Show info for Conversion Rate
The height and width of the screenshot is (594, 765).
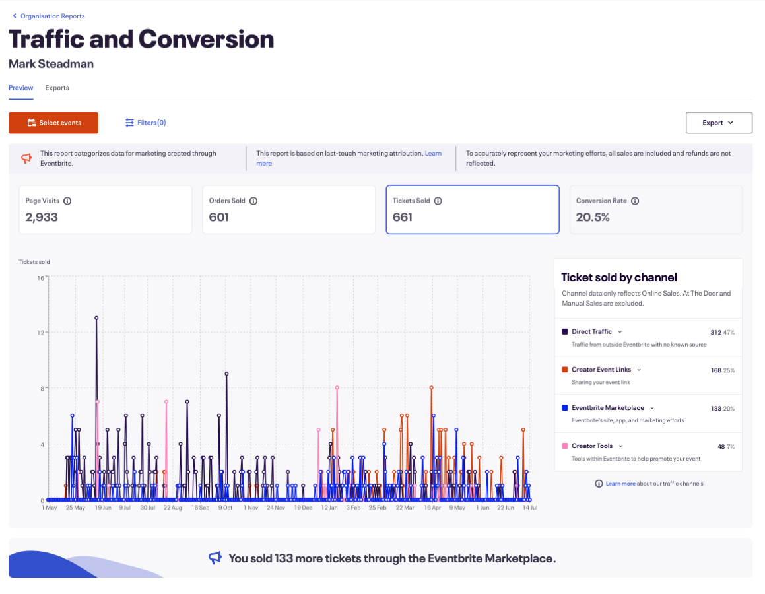click(x=635, y=201)
